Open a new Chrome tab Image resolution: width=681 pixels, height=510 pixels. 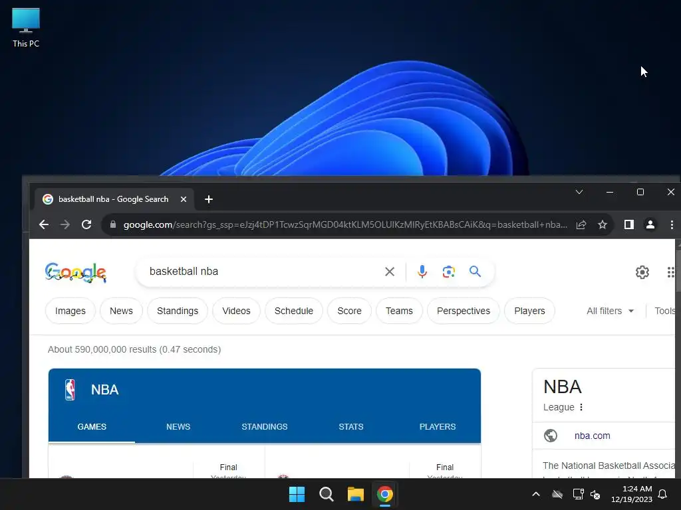click(208, 199)
